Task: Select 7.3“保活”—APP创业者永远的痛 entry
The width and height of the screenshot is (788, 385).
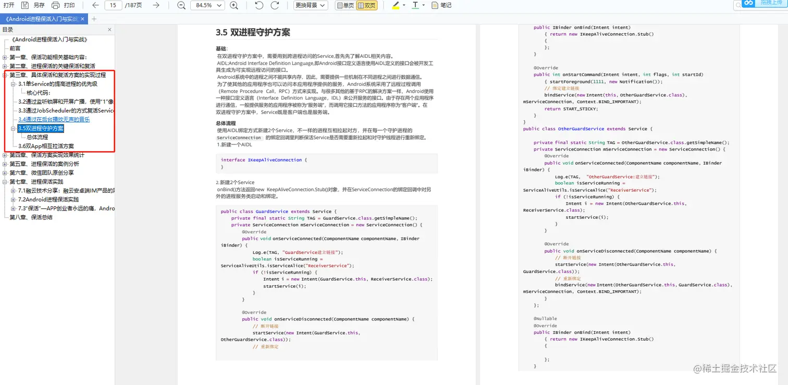Action: [66, 208]
